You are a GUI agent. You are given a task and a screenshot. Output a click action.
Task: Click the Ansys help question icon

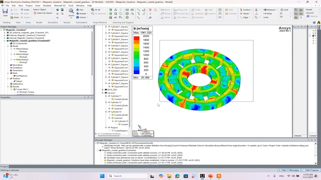[314, 22]
